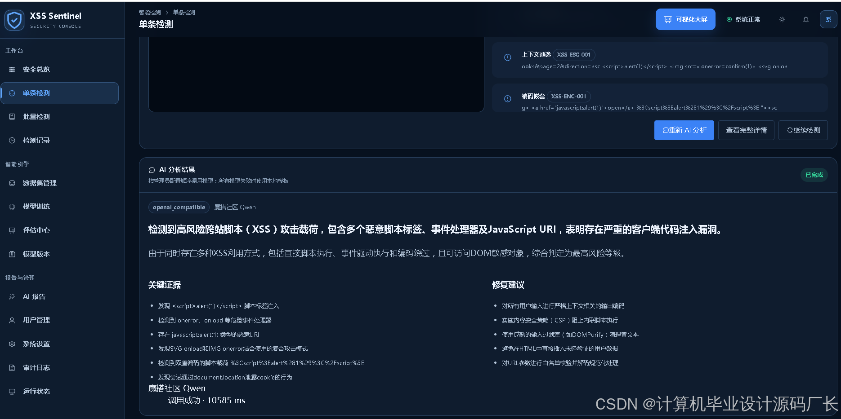Click the AI summary headline about 高风险跨站脚本

coord(436,230)
